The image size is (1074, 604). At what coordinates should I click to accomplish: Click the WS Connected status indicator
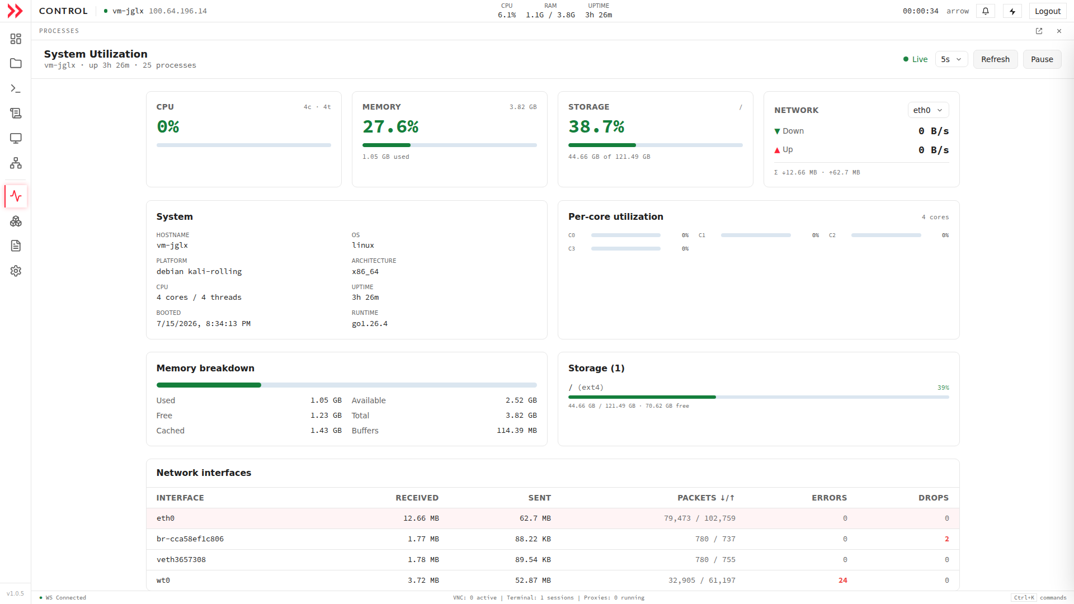tap(63, 598)
